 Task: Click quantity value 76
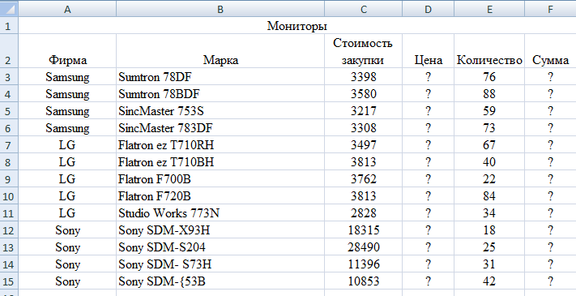489,77
